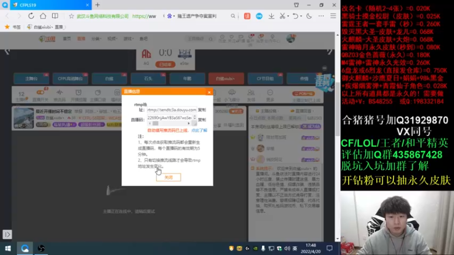
Task: Toggle night mode moon icon
Action: tap(309, 16)
